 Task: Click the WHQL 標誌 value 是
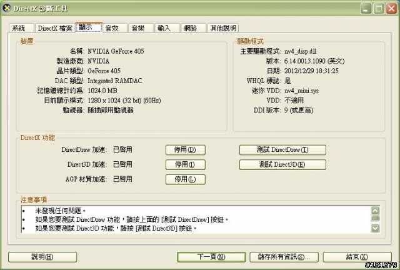[x=287, y=81]
